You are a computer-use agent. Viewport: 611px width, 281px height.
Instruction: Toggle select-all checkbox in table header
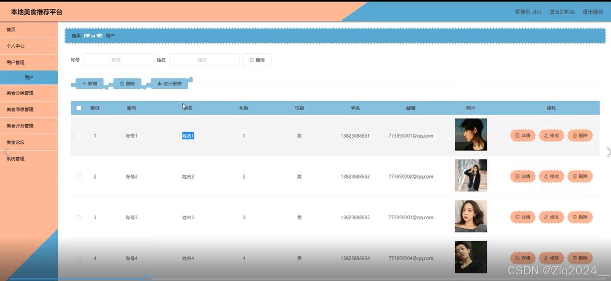pos(79,108)
